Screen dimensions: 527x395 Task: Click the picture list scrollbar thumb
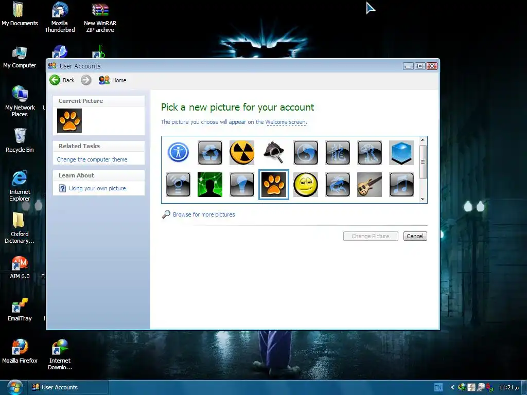pyautogui.click(x=423, y=162)
